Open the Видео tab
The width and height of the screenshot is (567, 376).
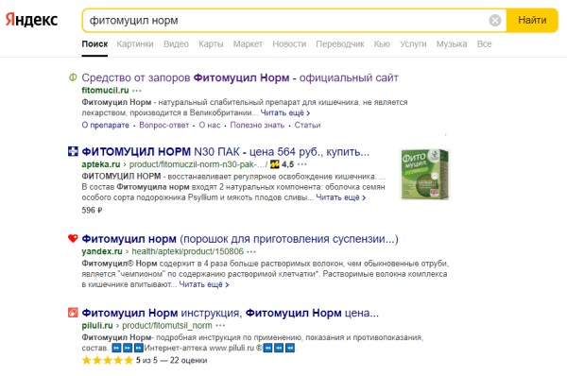(x=176, y=44)
